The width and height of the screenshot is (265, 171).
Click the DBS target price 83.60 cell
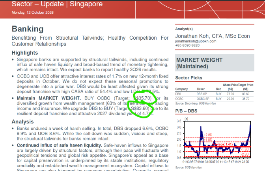[246, 94]
